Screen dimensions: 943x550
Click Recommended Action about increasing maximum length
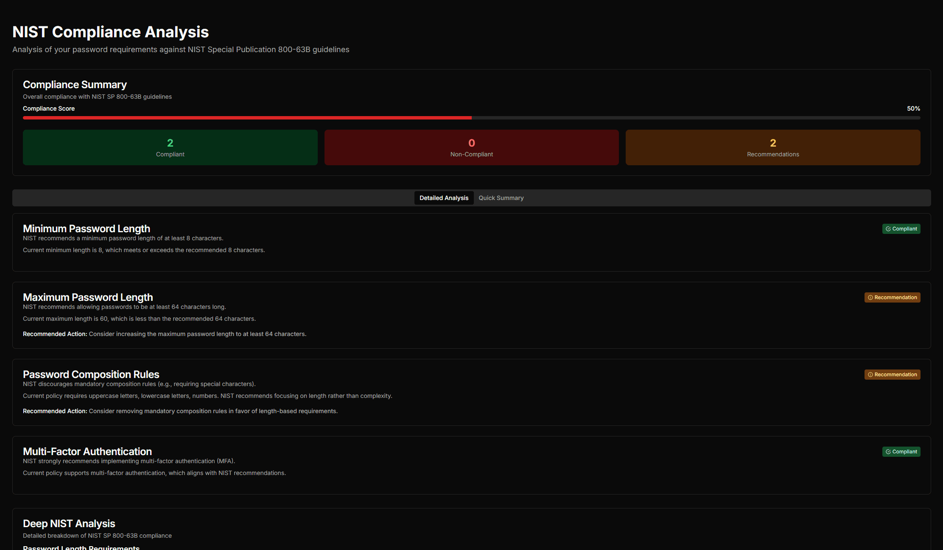click(x=165, y=334)
